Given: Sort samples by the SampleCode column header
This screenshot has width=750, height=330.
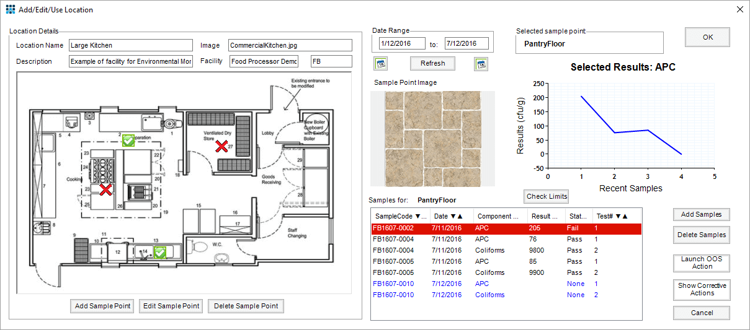Looking at the screenshot, I should (400, 216).
